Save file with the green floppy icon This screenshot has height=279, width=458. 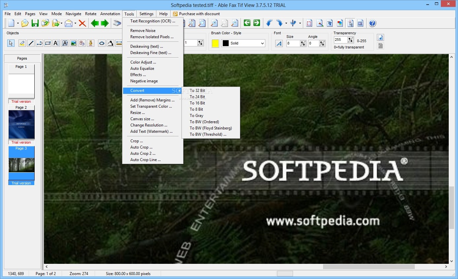pyautogui.click(x=35, y=23)
